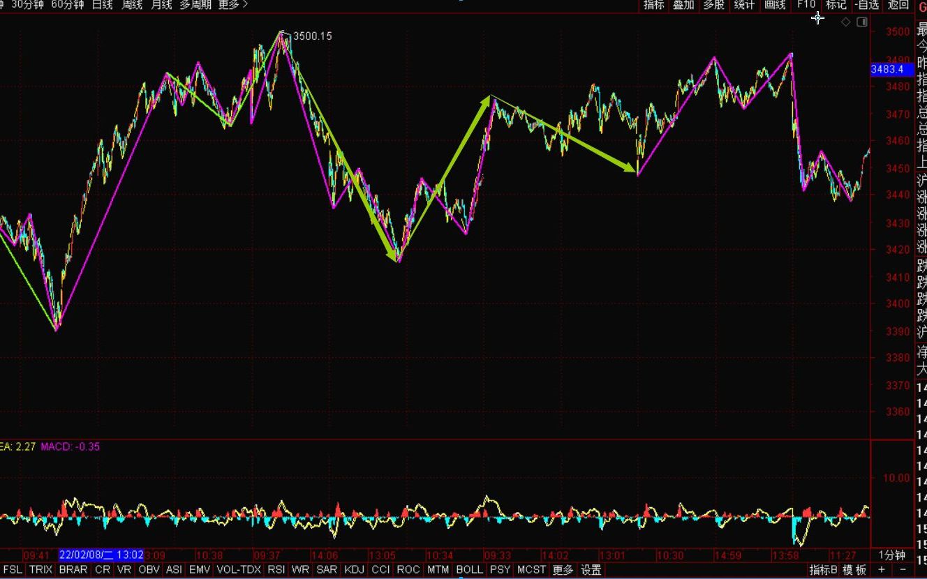Toggle the side panel icon beside the diamond
The width and height of the screenshot is (927, 579).
click(x=862, y=22)
